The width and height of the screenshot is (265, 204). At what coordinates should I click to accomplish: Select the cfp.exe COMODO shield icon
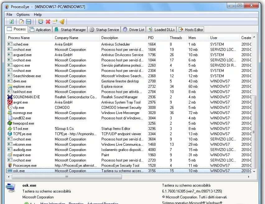10,107
